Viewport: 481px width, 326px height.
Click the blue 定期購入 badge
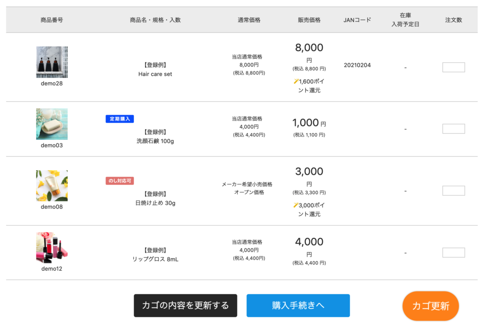click(x=120, y=119)
